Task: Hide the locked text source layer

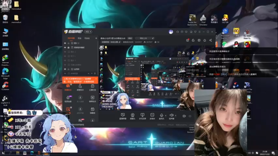Action: [x=65, y=47]
